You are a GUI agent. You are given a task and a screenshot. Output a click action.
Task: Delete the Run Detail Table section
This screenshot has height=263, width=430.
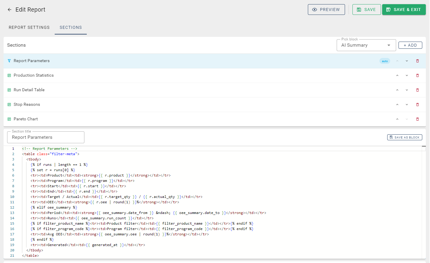(x=418, y=90)
